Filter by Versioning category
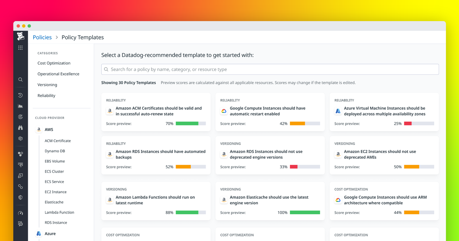The image size is (459, 241). (x=47, y=85)
